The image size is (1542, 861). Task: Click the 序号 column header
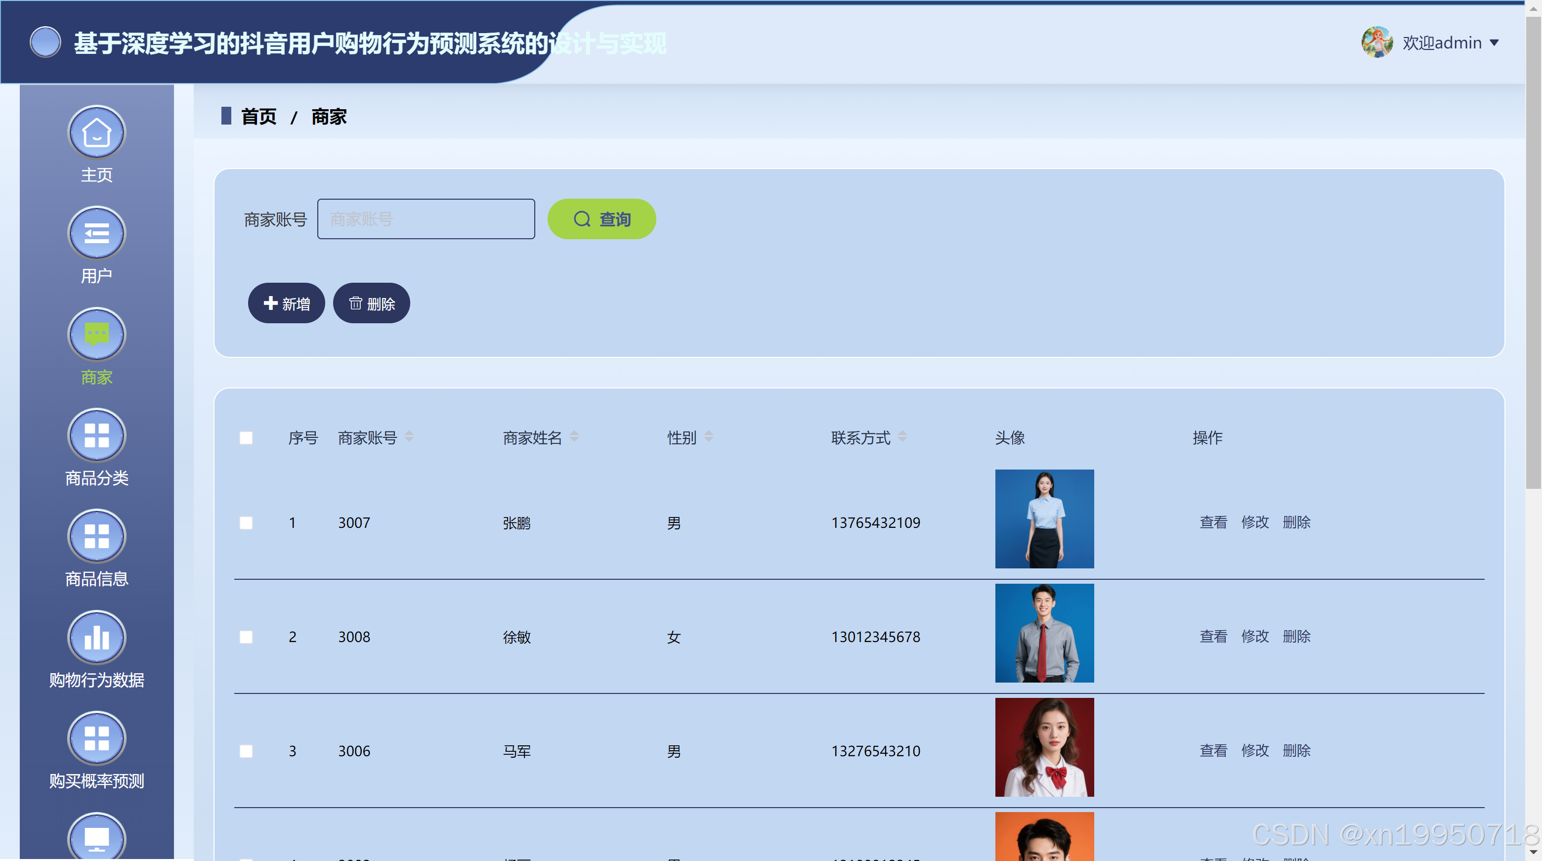pos(303,438)
